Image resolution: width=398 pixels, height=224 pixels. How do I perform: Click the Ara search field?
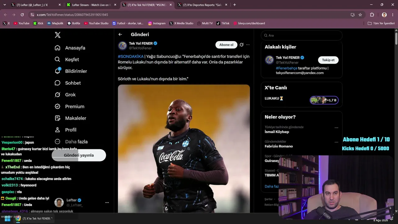point(301,35)
